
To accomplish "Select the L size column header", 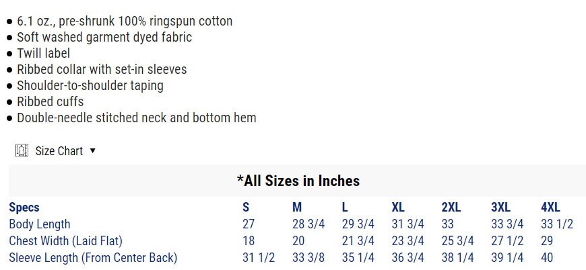I will pos(345,208).
